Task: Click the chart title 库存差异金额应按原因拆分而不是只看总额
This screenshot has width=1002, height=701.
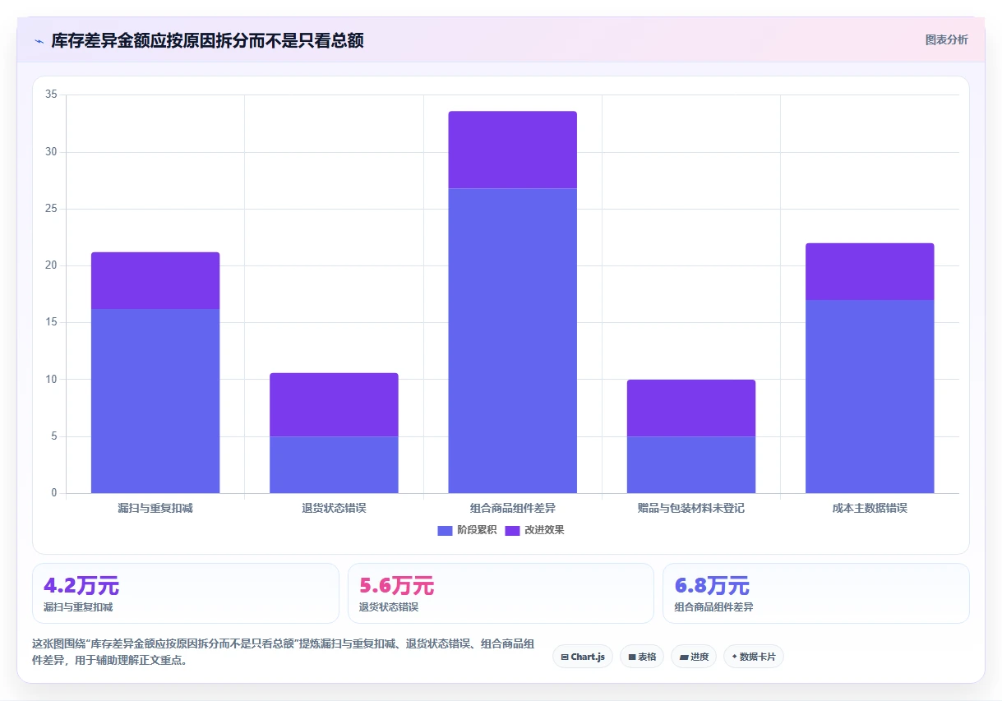Action: pos(207,40)
